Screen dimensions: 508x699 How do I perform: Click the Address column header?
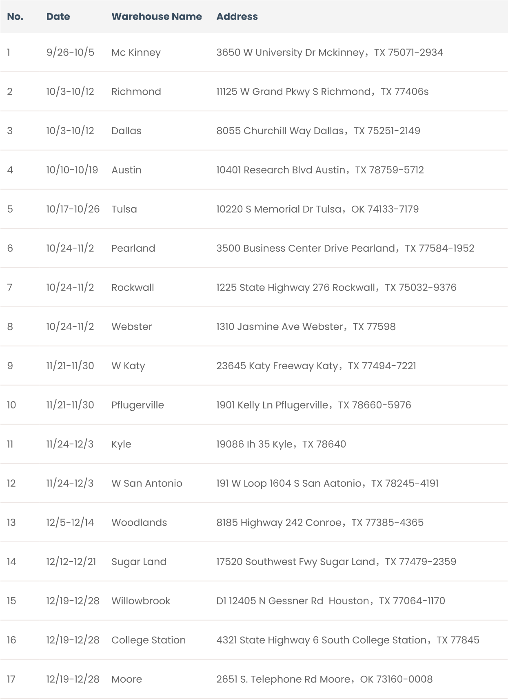point(237,17)
